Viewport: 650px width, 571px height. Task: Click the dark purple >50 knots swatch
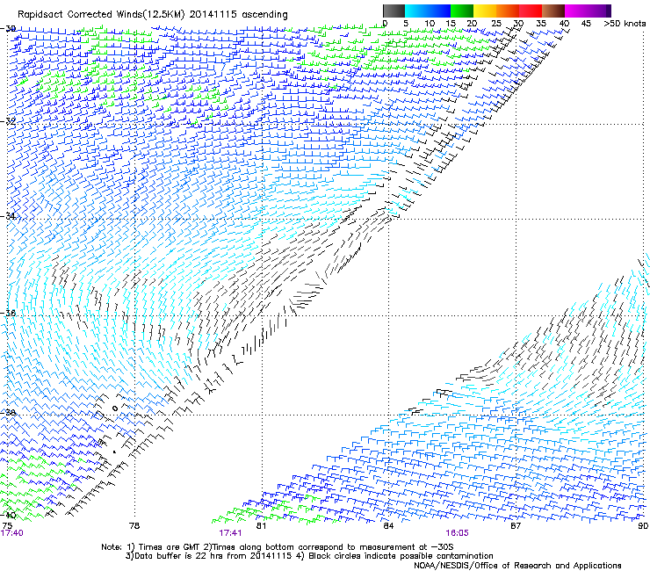click(609, 11)
